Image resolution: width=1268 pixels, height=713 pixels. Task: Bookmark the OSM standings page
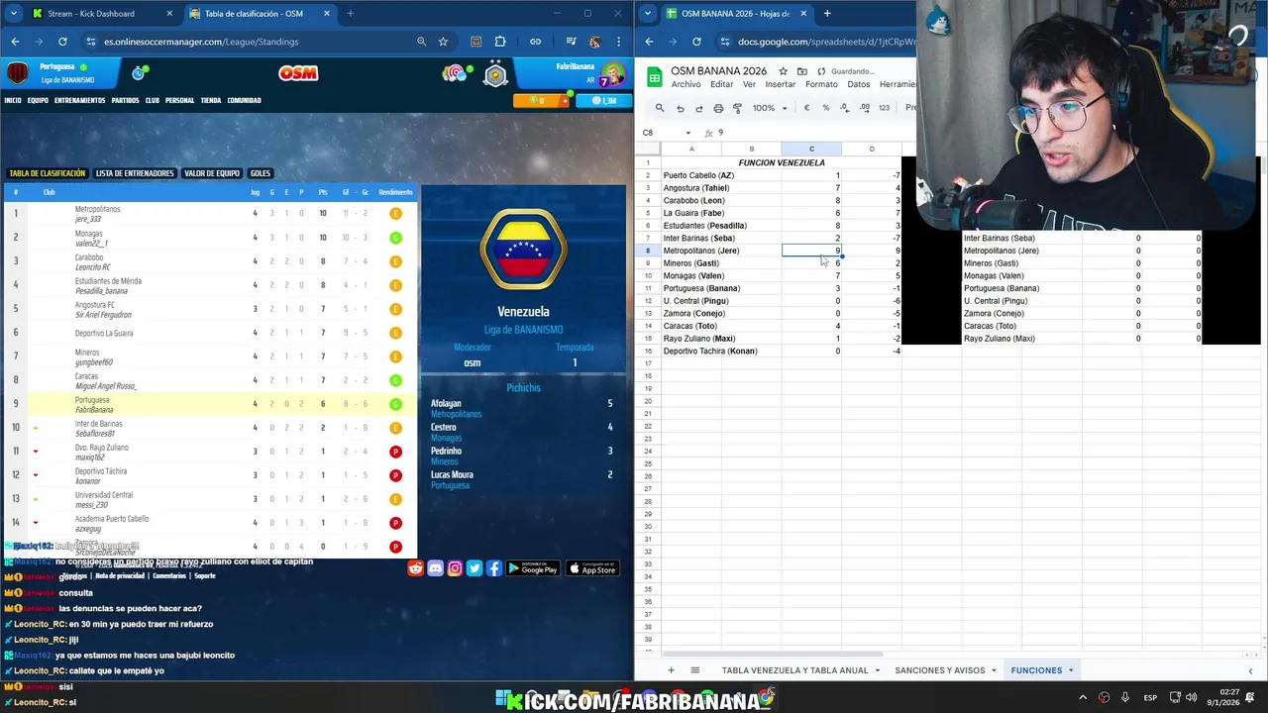click(443, 42)
